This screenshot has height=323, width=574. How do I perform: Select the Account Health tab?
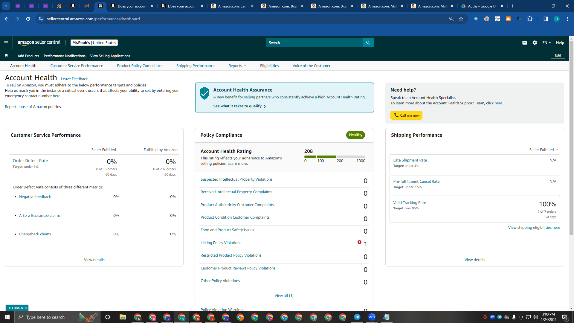click(x=23, y=66)
